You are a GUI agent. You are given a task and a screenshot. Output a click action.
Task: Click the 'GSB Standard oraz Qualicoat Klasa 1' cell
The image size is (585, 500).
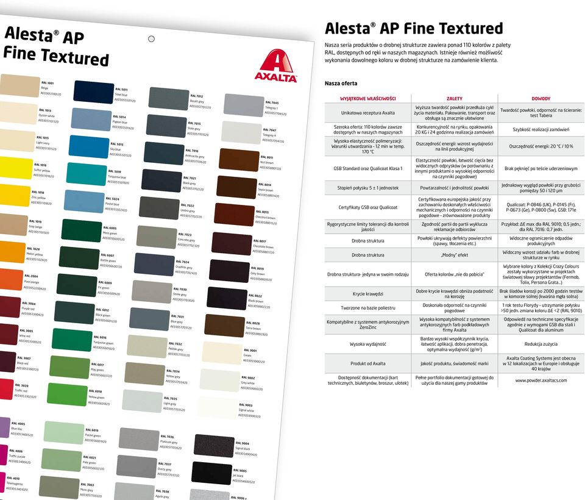[x=368, y=168]
